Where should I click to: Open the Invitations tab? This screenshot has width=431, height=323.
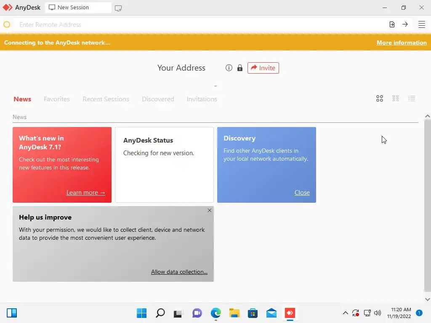click(x=202, y=99)
